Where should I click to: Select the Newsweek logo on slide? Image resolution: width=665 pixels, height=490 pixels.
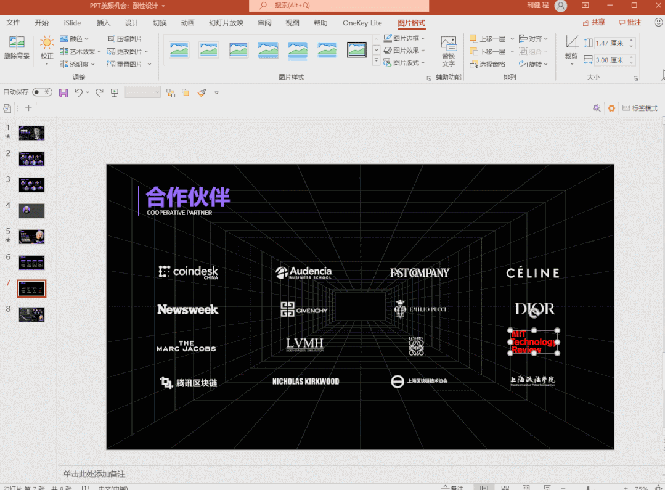coord(187,309)
